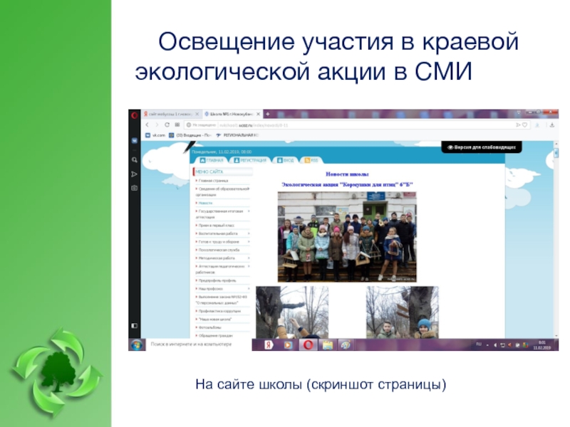Open the Paint palette icon in taskbar
Viewport: 570px width, 427px height.
coord(345,344)
